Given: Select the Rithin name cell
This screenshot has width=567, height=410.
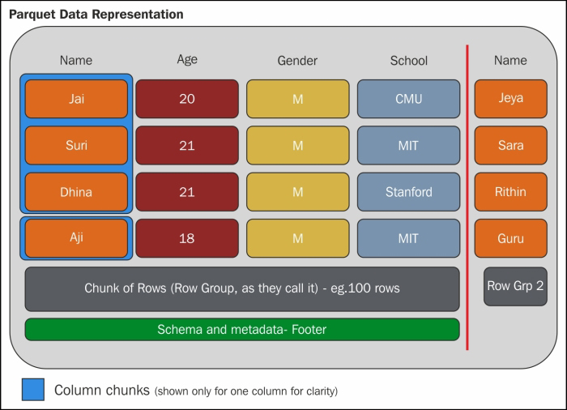Looking at the screenshot, I should click(x=510, y=192).
